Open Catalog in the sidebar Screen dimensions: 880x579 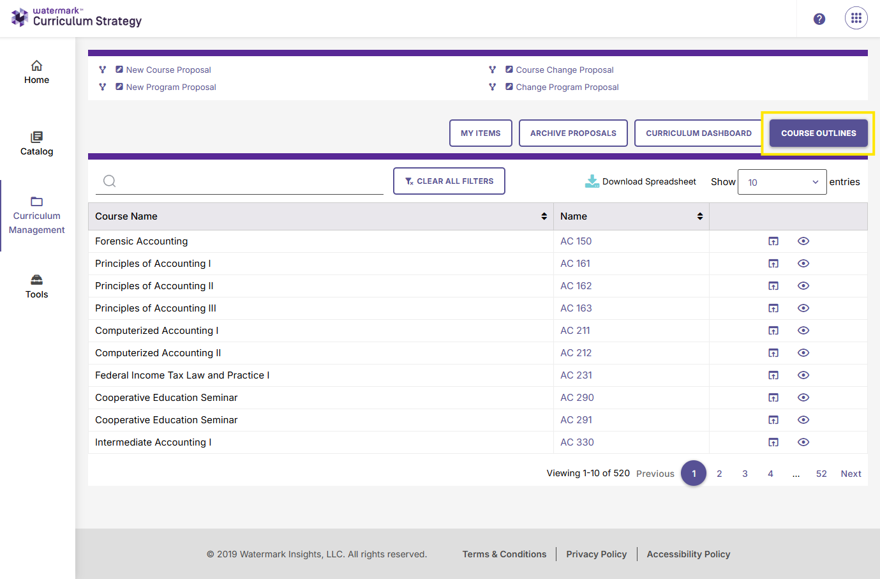click(36, 144)
